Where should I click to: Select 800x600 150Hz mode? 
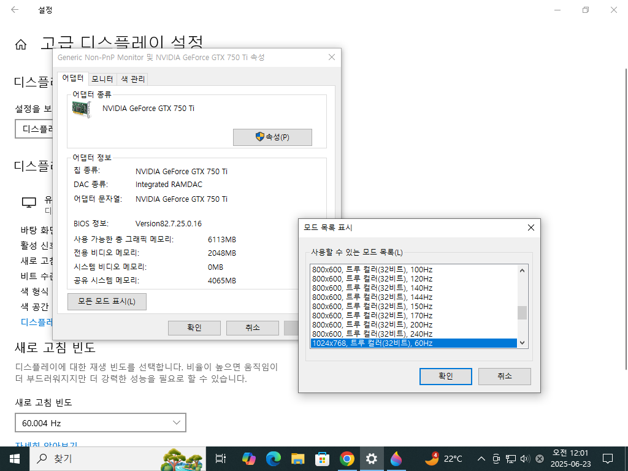(x=414, y=307)
